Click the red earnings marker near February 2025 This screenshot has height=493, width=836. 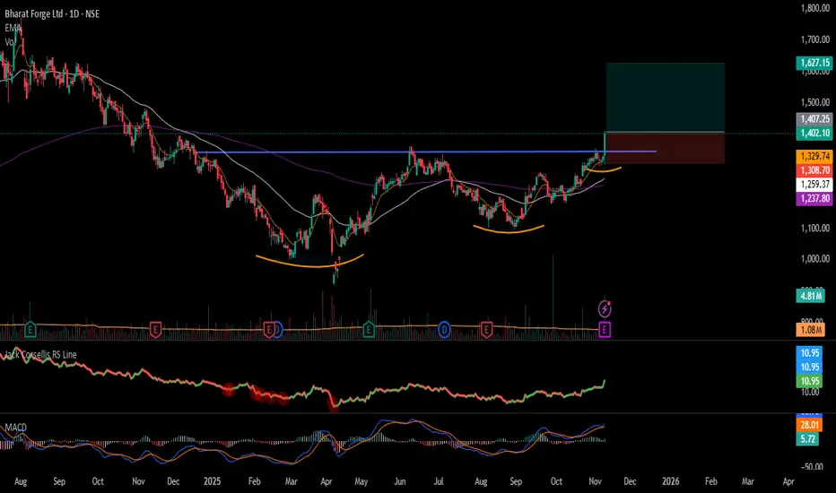coord(269,330)
